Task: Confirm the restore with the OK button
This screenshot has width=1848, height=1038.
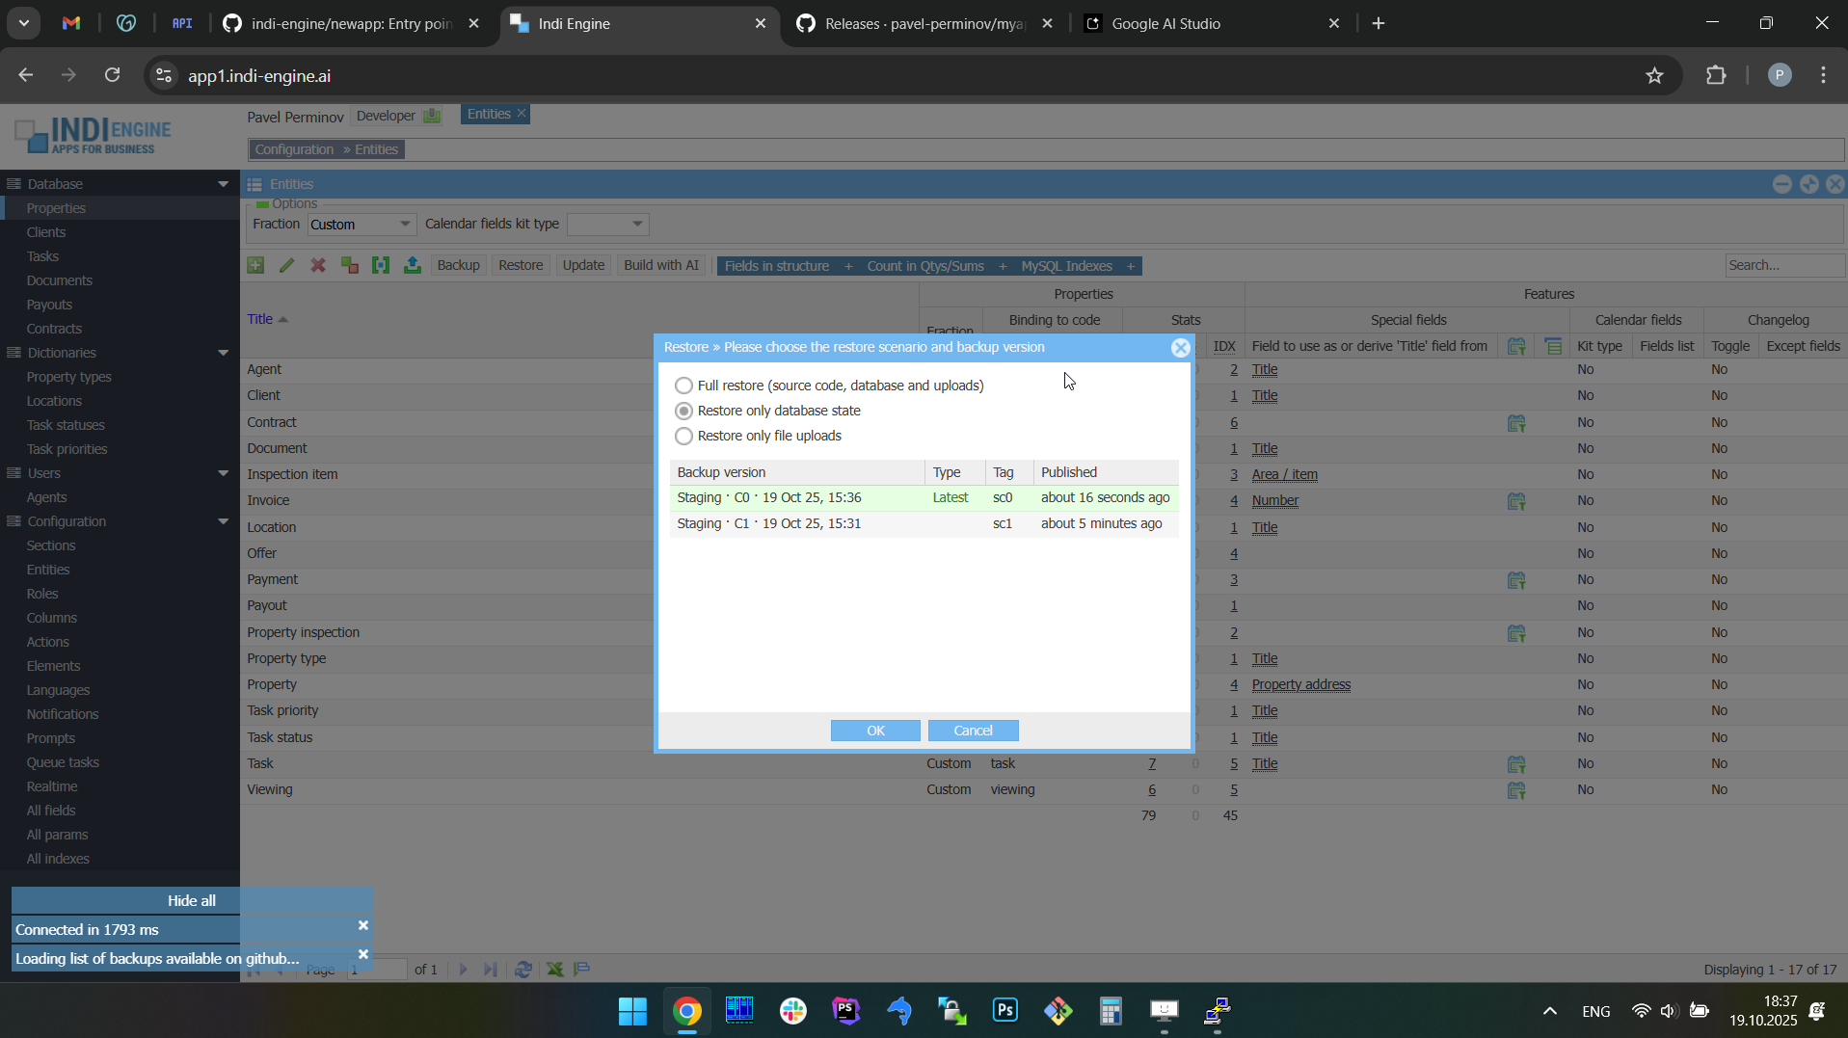Action: (874, 731)
